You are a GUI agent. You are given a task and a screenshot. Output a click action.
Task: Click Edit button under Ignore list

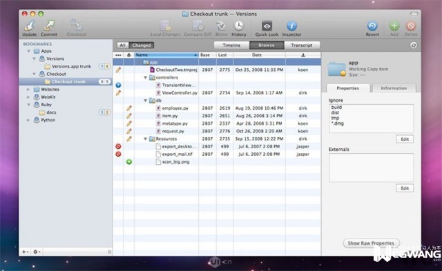[x=405, y=139]
